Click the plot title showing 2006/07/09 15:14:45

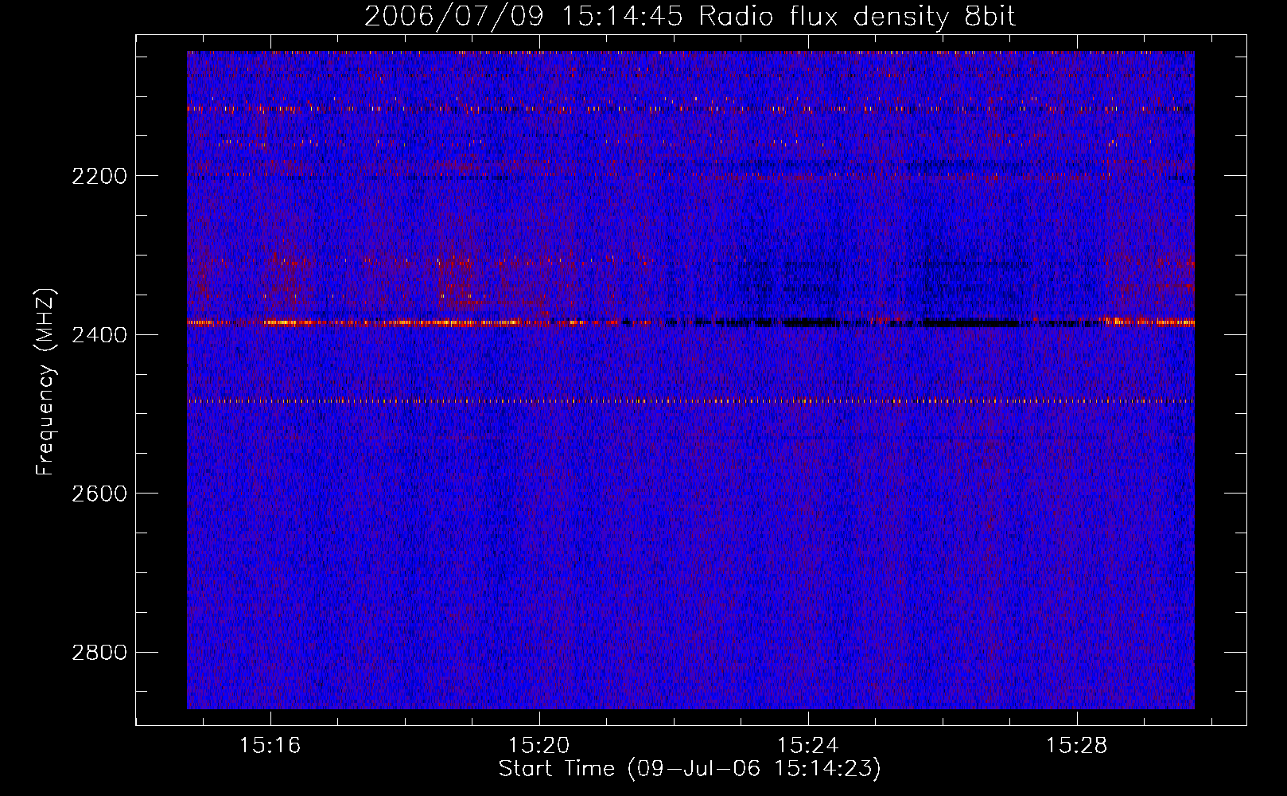coord(690,16)
